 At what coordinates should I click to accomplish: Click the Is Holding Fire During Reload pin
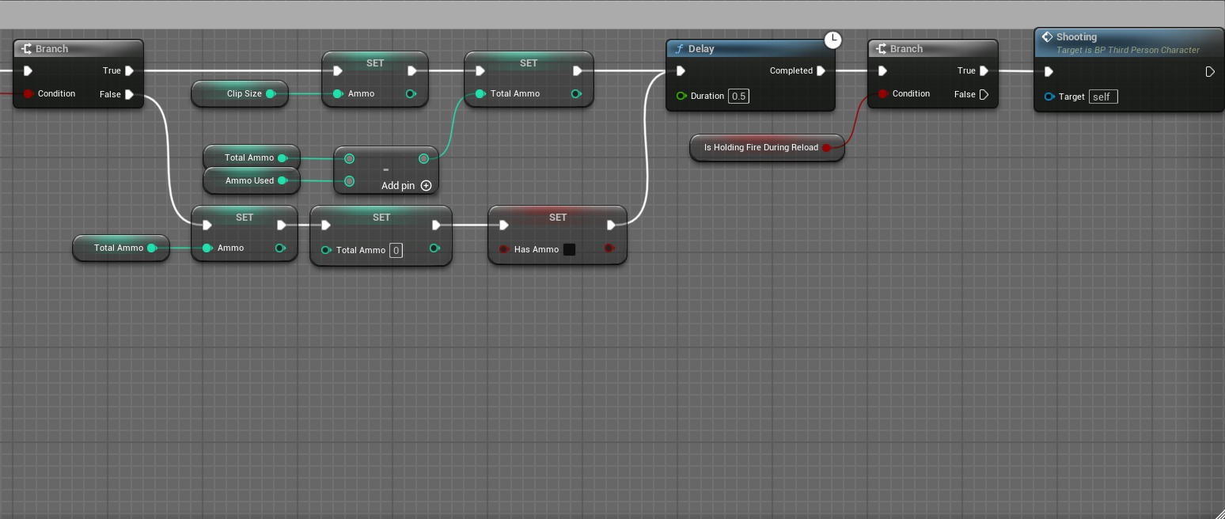pos(826,147)
